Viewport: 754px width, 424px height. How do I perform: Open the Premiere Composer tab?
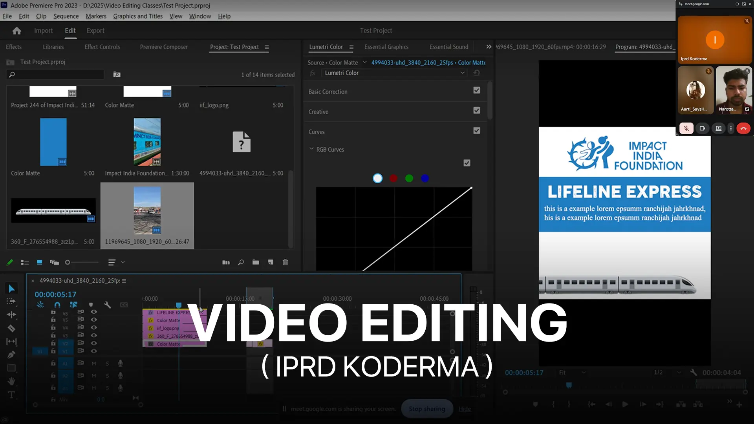(164, 47)
